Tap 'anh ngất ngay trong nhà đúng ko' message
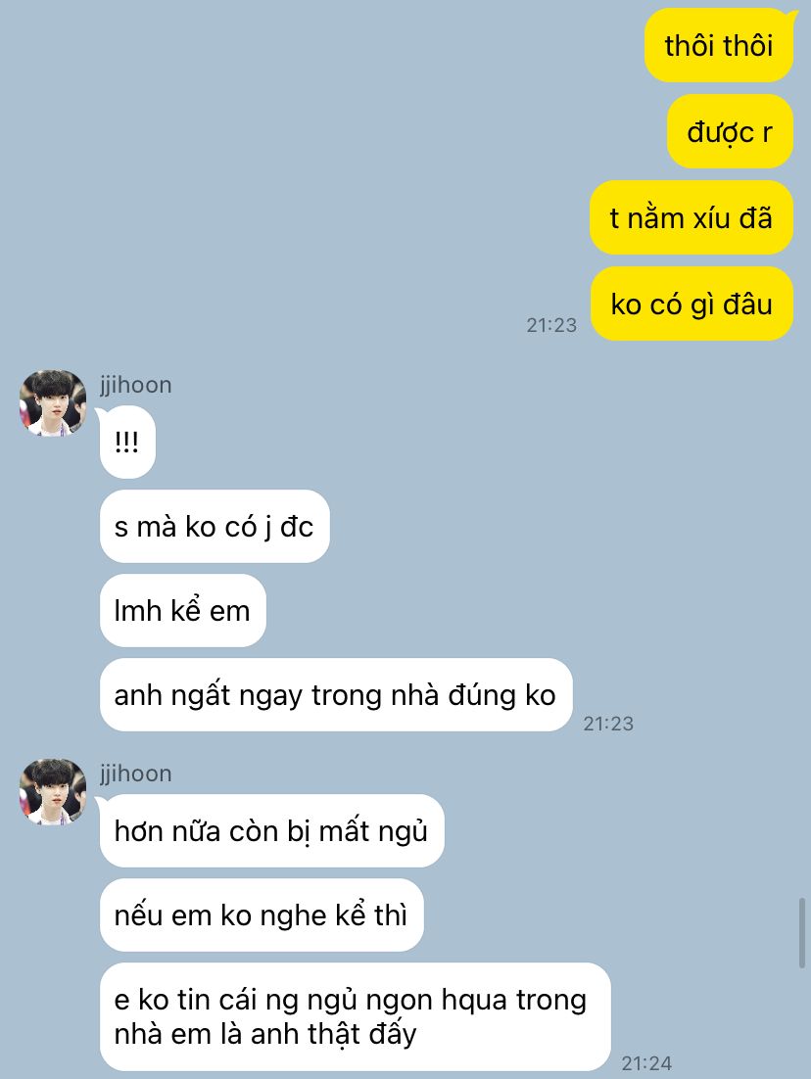Image resolution: width=811 pixels, height=1079 pixels. click(336, 695)
